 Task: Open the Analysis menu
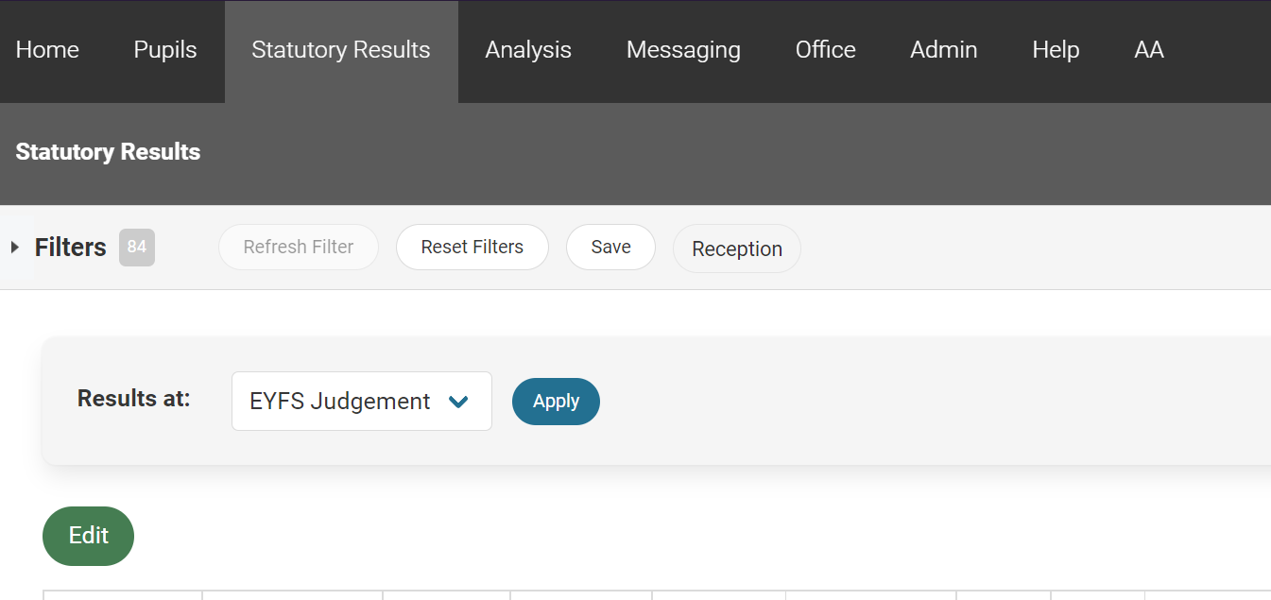pos(528,50)
